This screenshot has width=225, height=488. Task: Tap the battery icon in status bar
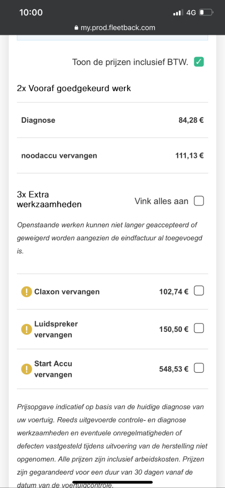206,13
